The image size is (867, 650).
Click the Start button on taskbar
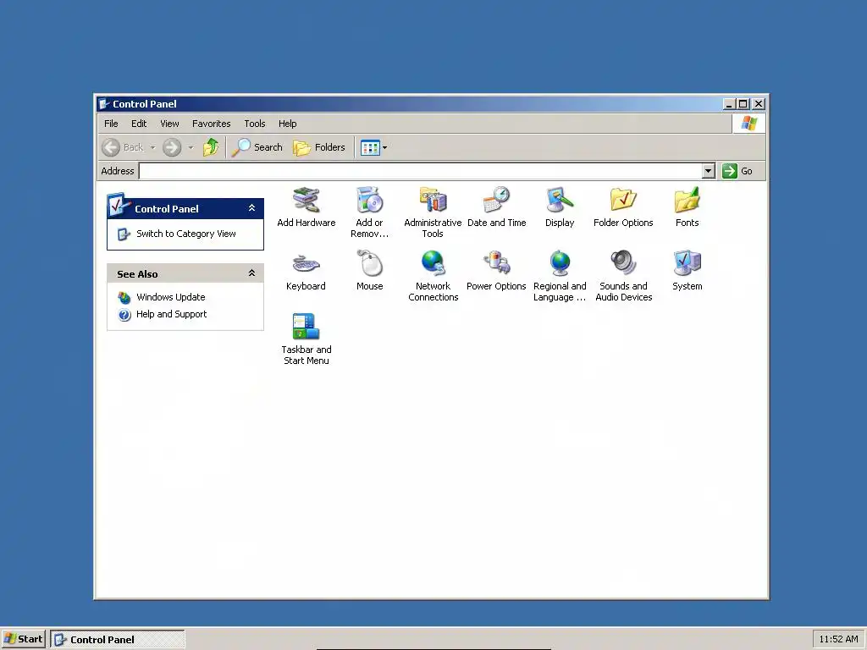pos(23,639)
